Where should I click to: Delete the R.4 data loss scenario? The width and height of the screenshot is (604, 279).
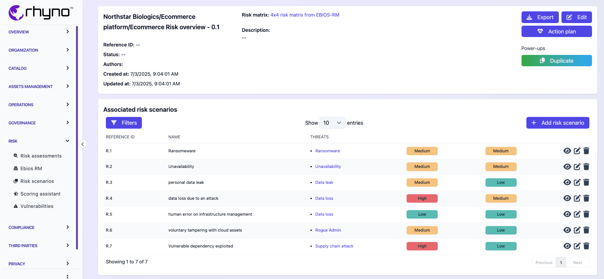tap(586, 198)
